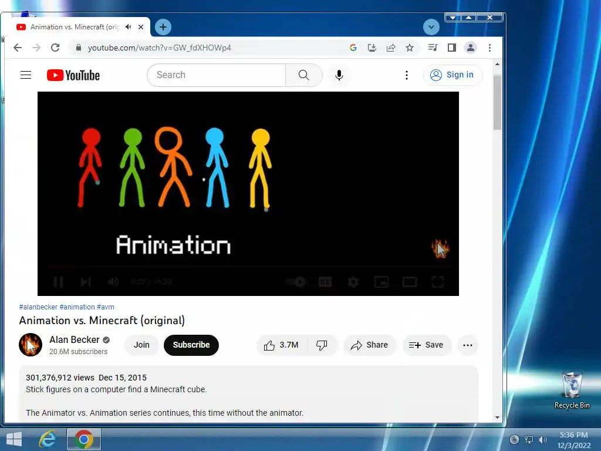Click the page scroll-up arrow
Screen dimensions: 601x451
(x=497, y=64)
